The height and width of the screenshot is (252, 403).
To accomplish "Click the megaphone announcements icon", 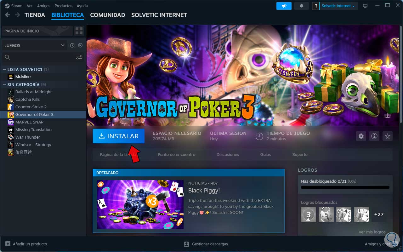I will [284, 6].
